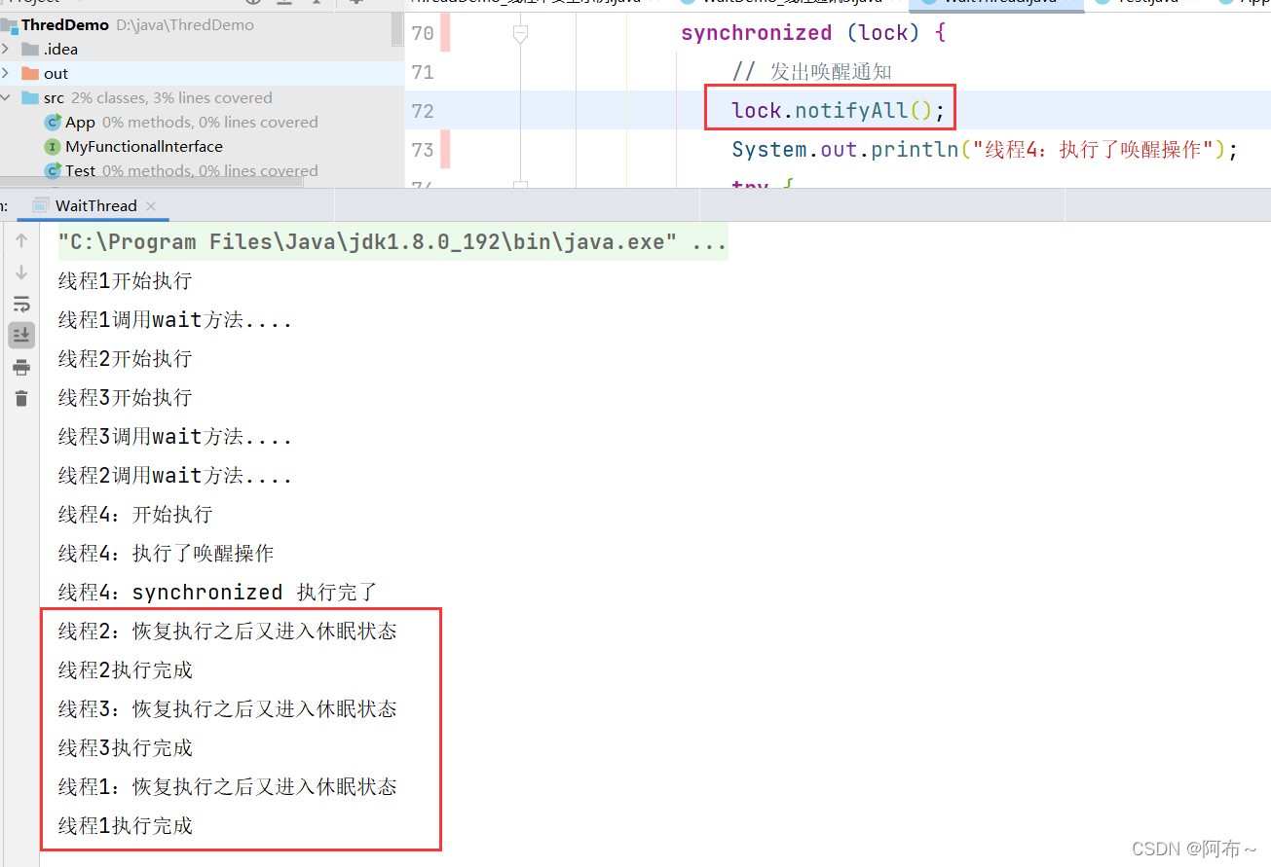Expand the out folder
This screenshot has width=1271, height=867.
[x=6, y=73]
